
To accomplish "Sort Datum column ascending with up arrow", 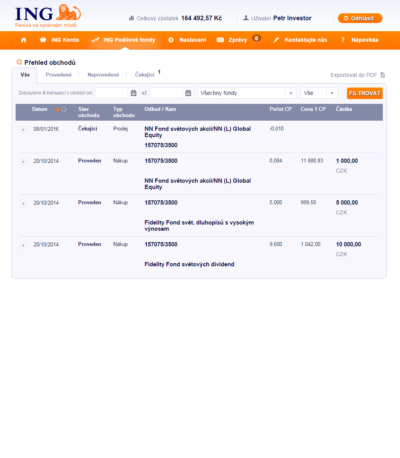I will tap(64, 109).
